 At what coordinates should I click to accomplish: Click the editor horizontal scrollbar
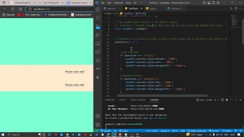(x=162, y=96)
